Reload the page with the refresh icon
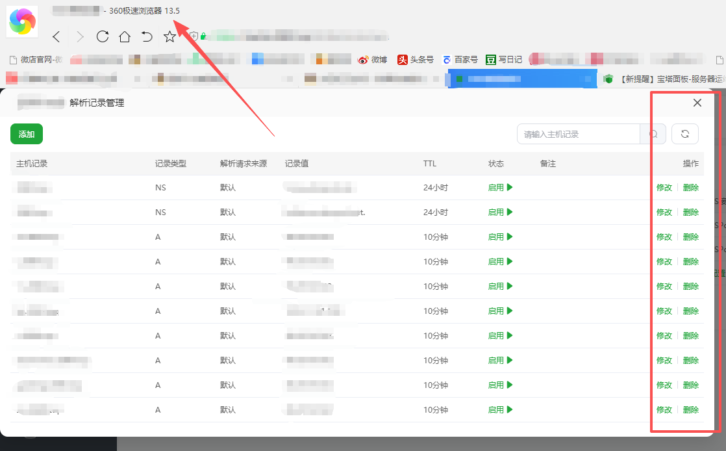Viewport: 726px width, 451px height. pos(102,37)
